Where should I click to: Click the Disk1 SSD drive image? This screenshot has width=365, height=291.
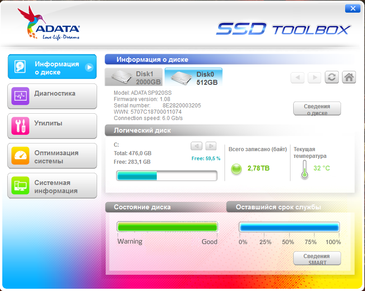click(x=122, y=78)
